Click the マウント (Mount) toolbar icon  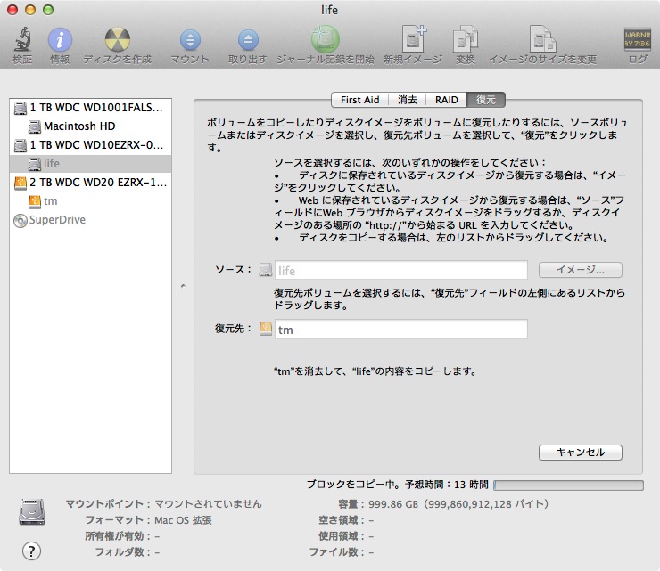[191, 40]
